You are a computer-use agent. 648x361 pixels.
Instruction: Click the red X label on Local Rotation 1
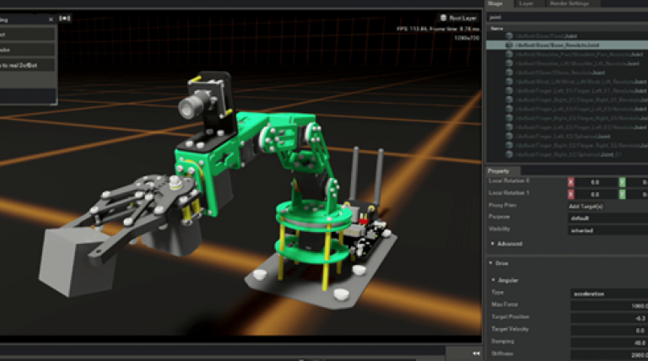[570, 194]
